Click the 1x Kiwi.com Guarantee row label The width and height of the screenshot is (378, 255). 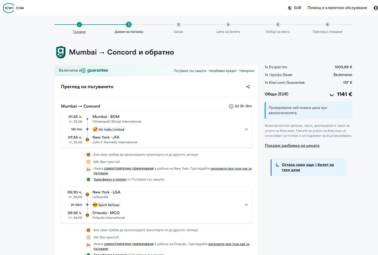[x=285, y=83]
